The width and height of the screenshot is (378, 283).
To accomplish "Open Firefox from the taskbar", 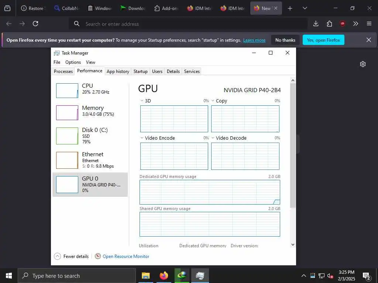I will 164,276.
